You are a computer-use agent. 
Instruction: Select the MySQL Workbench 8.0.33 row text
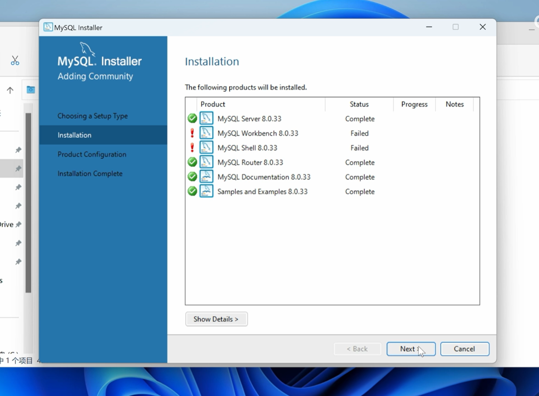pyautogui.click(x=258, y=133)
